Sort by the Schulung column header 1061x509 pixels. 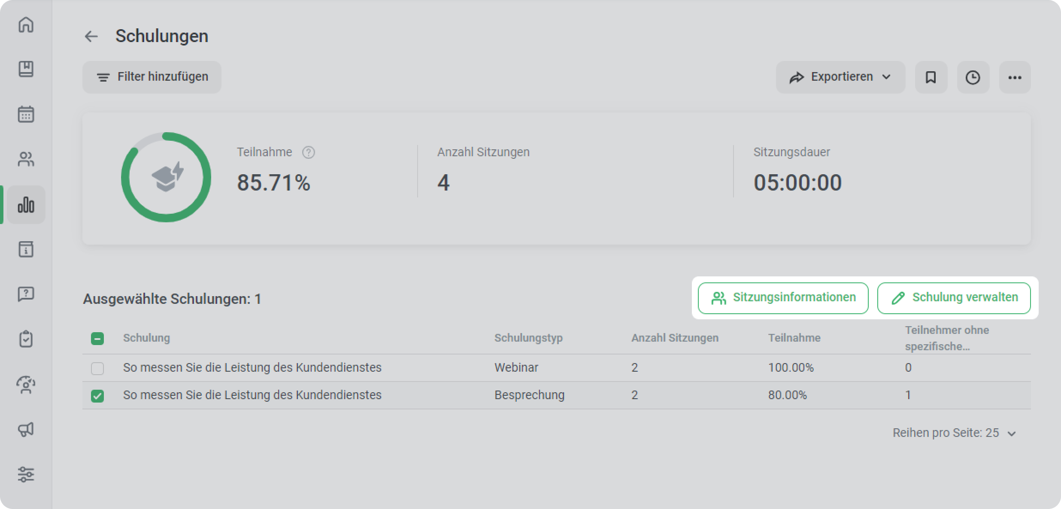tap(146, 338)
